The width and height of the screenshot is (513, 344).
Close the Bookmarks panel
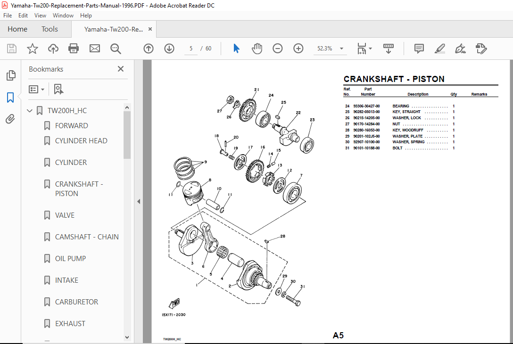[121, 69]
